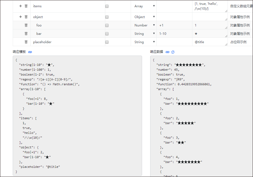Click refresh icon next to 响应数据
This screenshot has width=253, height=177.
pyautogui.click(x=173, y=52)
